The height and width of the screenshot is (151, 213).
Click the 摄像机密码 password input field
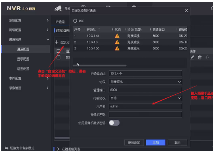[145, 115]
